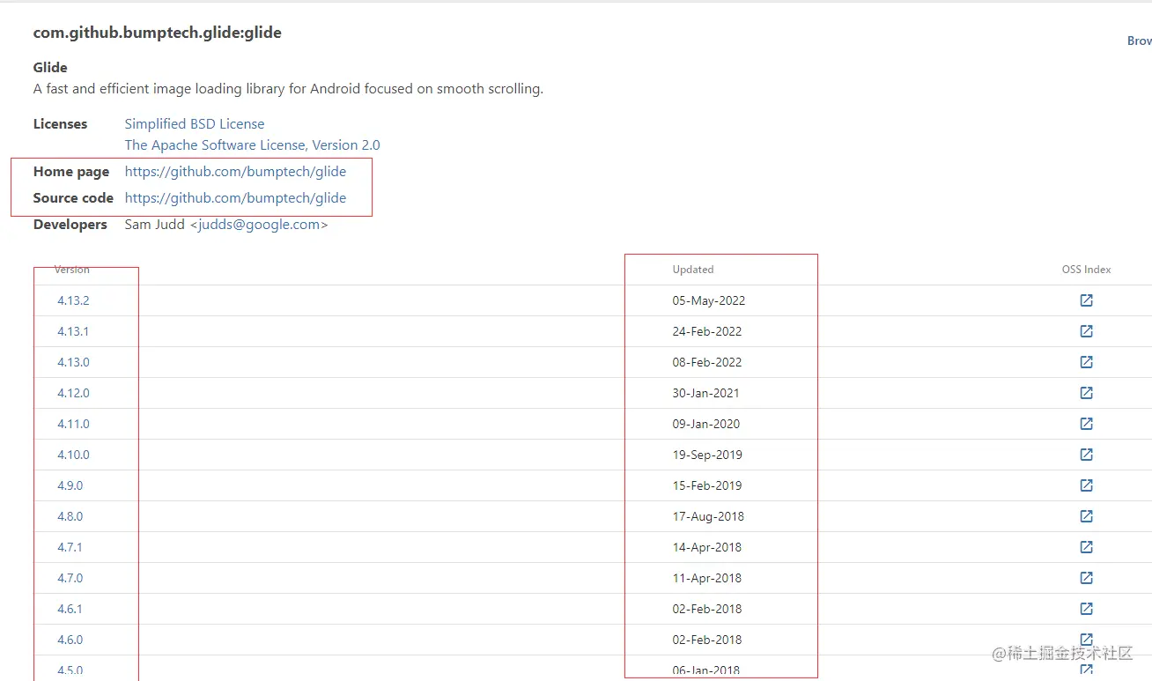Open version 4.7.0 link
Viewport: 1152px width, 681px height.
tap(70, 578)
